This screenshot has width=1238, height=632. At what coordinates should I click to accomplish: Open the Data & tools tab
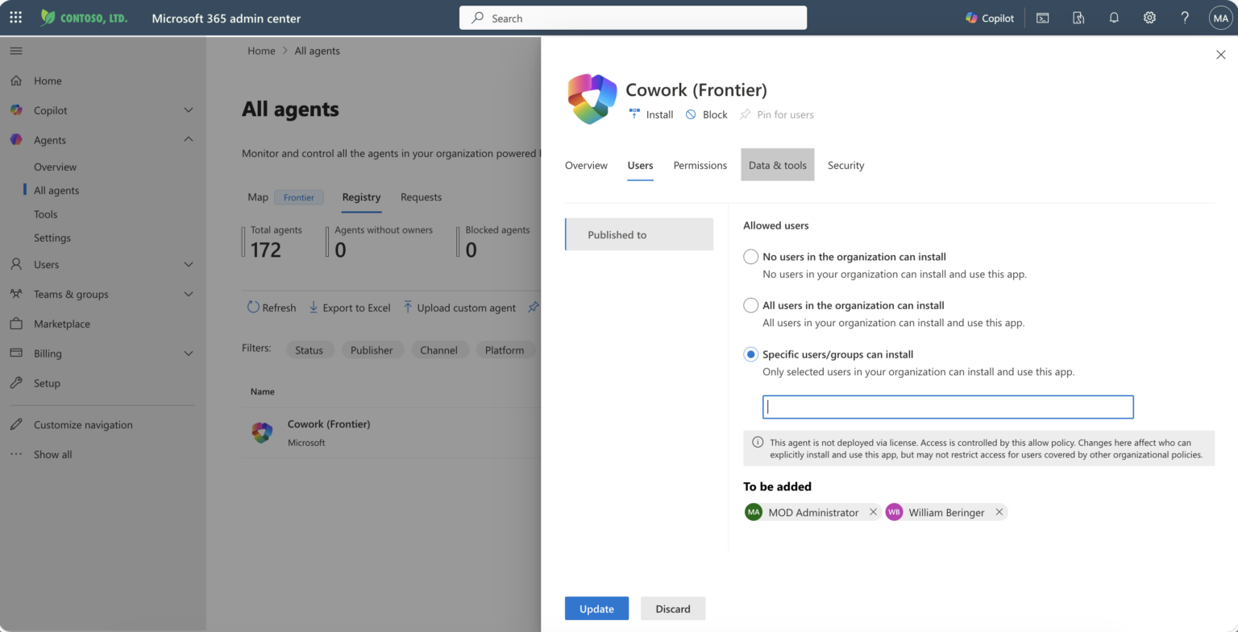[778, 165]
